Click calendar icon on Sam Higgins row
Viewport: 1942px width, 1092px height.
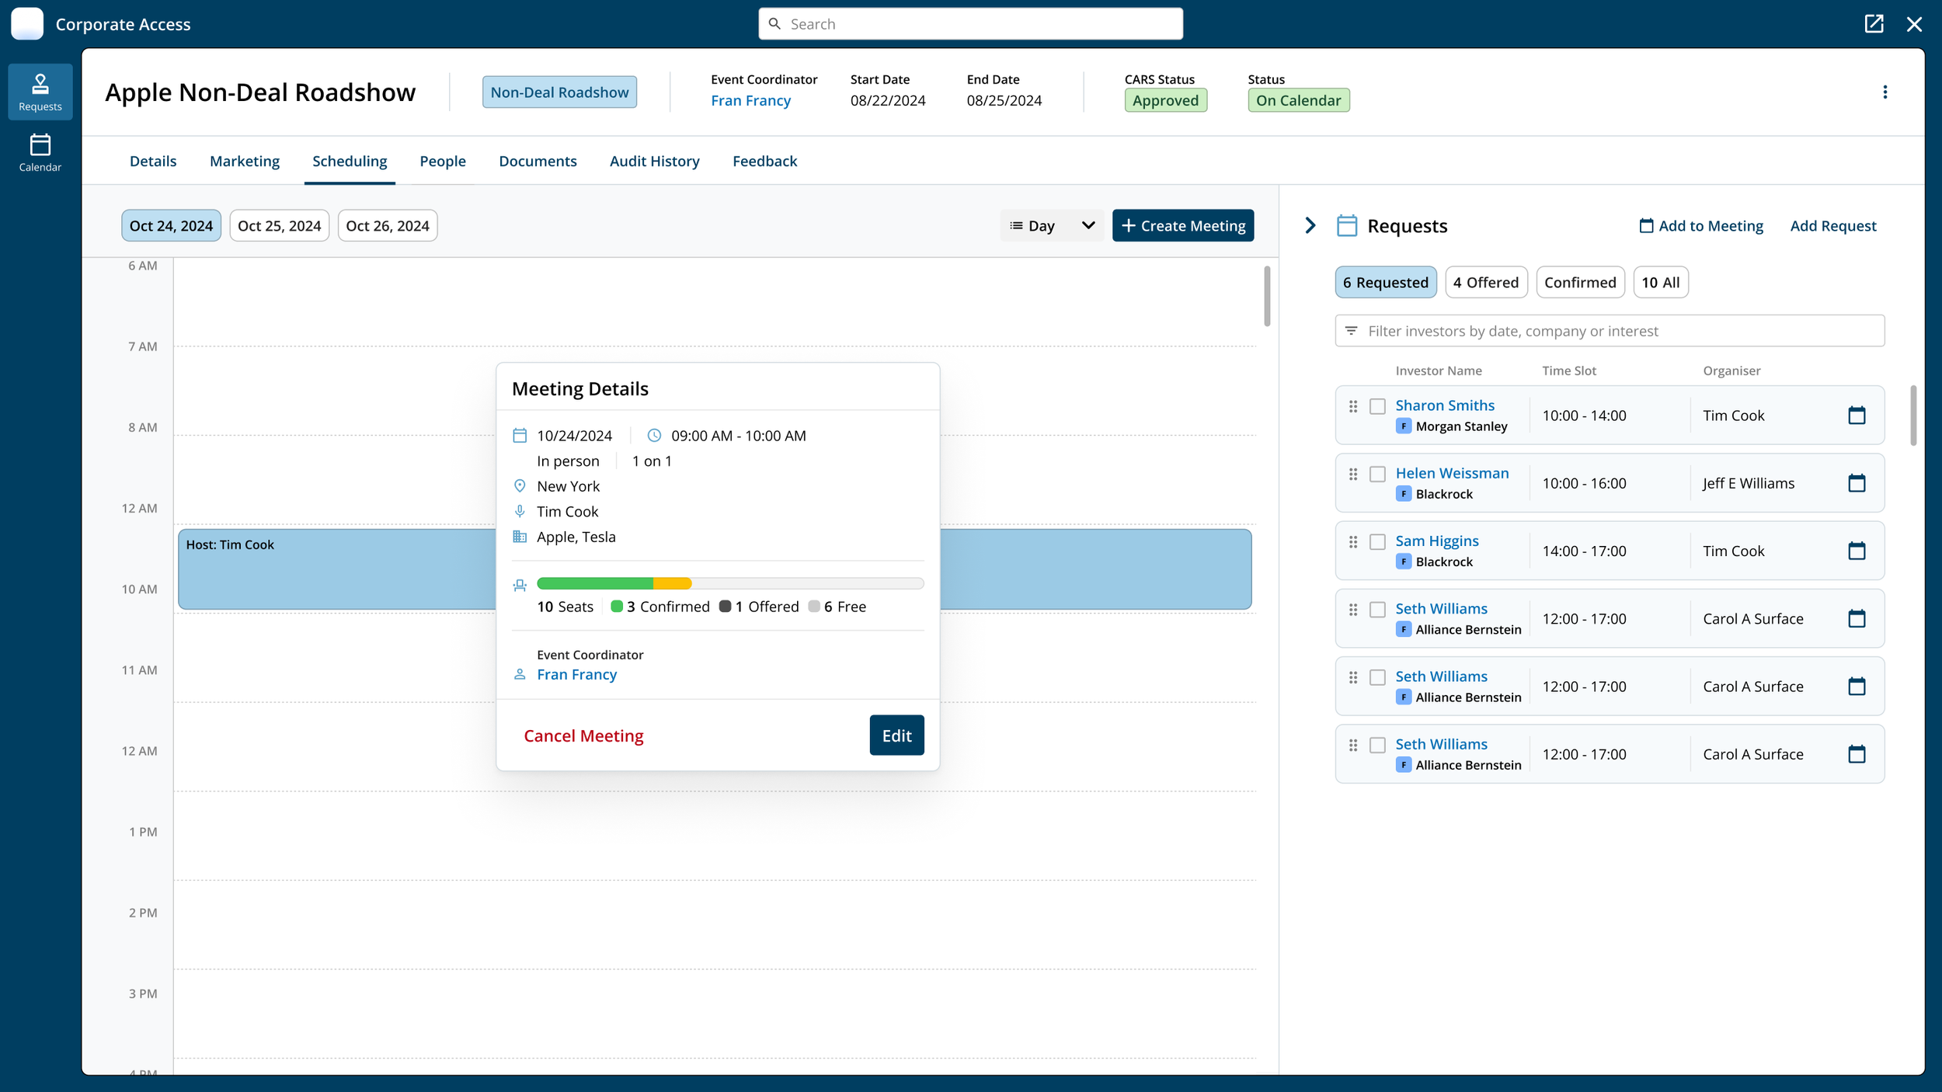(x=1856, y=551)
